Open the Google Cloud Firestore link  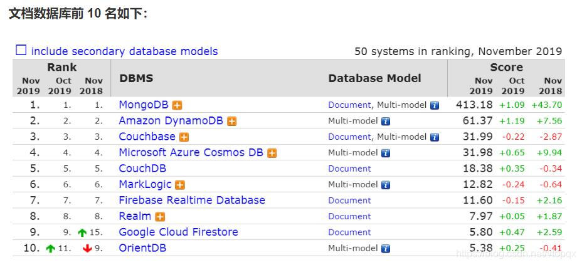[179, 232]
